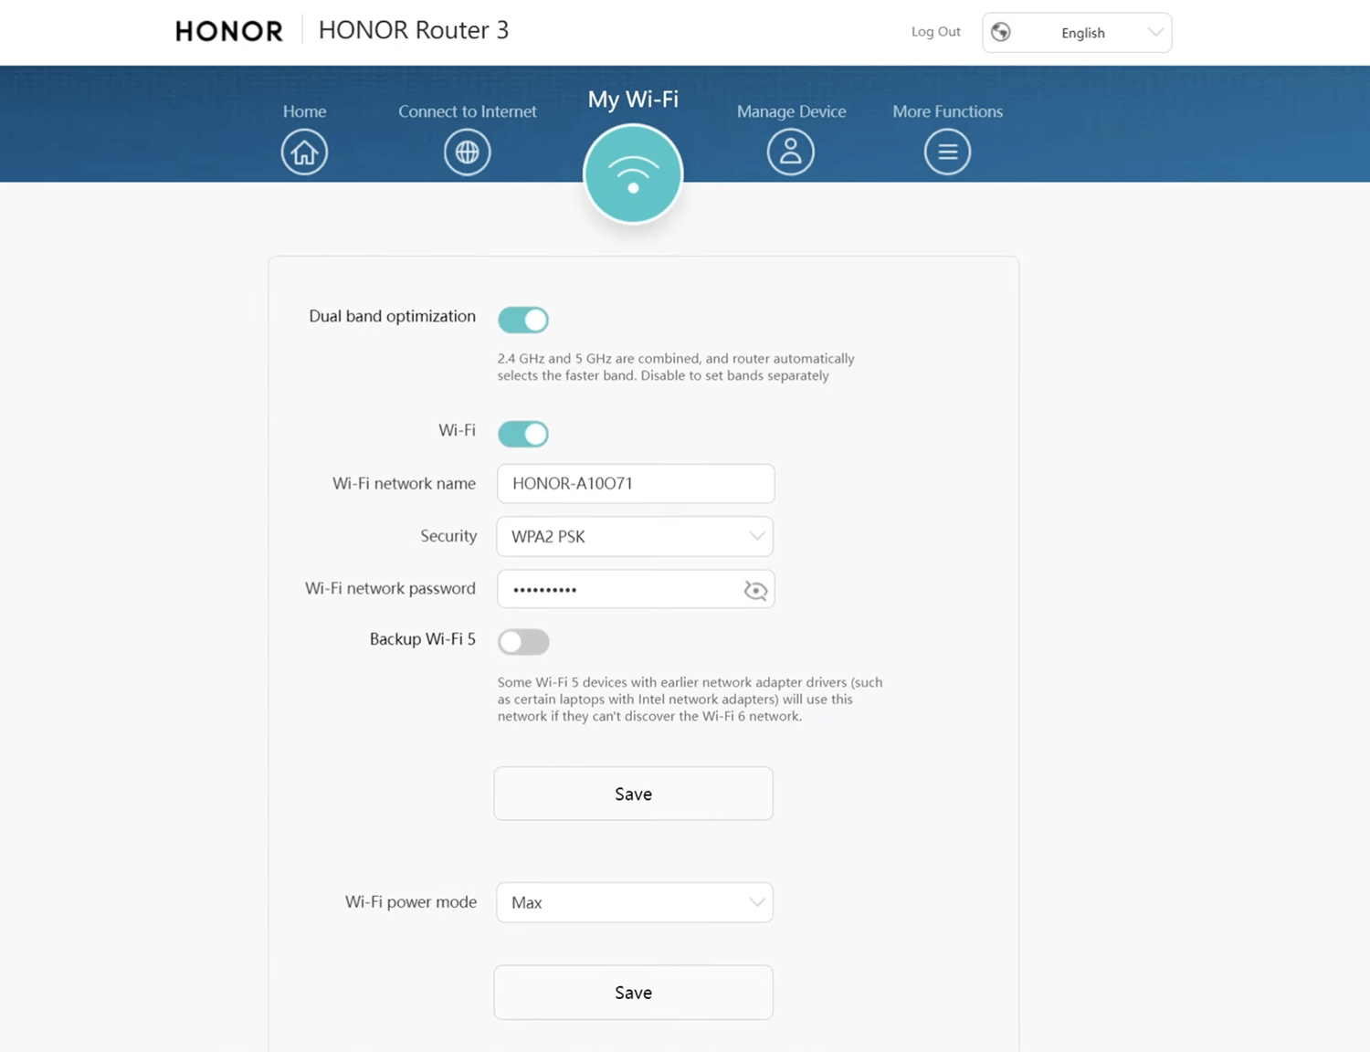Screen dimensions: 1370x1052
Task: Enable the Backup Wi-Fi 5 toggle
Action: click(523, 641)
